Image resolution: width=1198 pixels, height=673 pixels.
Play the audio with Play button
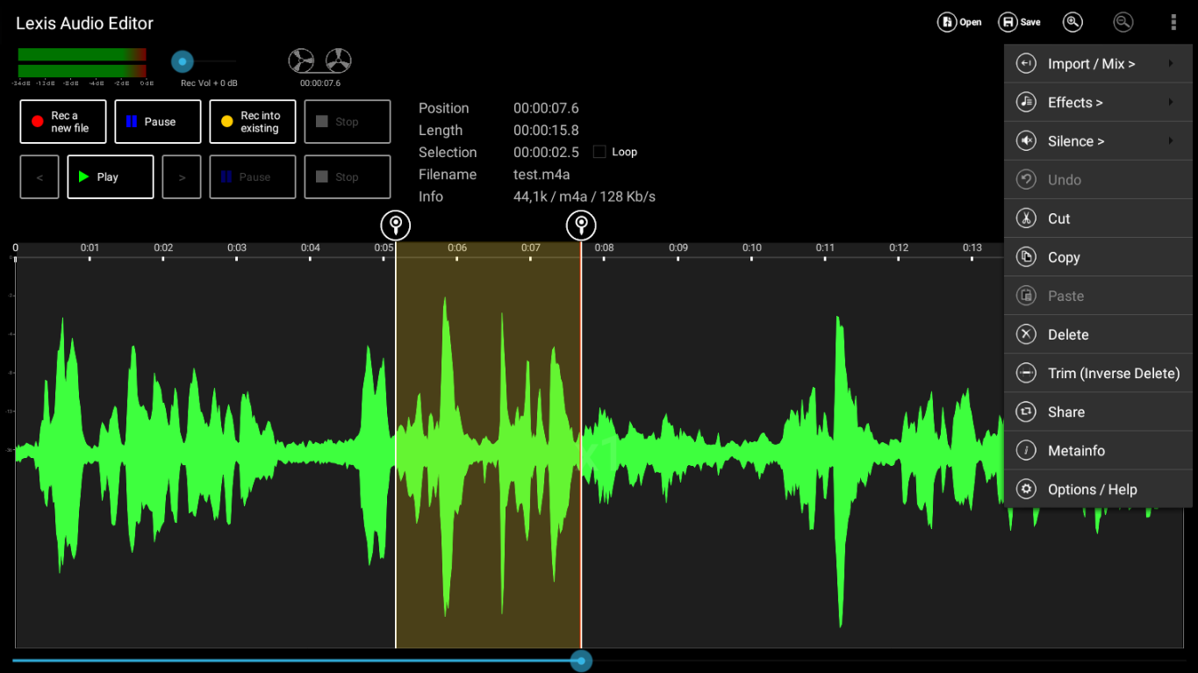[x=111, y=177]
